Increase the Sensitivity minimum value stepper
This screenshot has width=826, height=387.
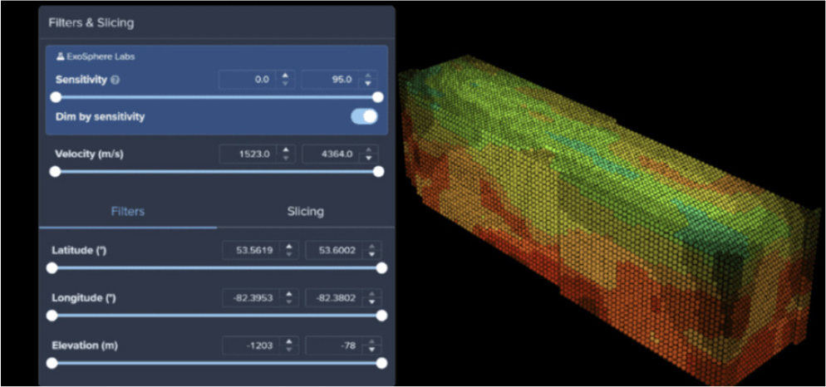[x=286, y=76]
